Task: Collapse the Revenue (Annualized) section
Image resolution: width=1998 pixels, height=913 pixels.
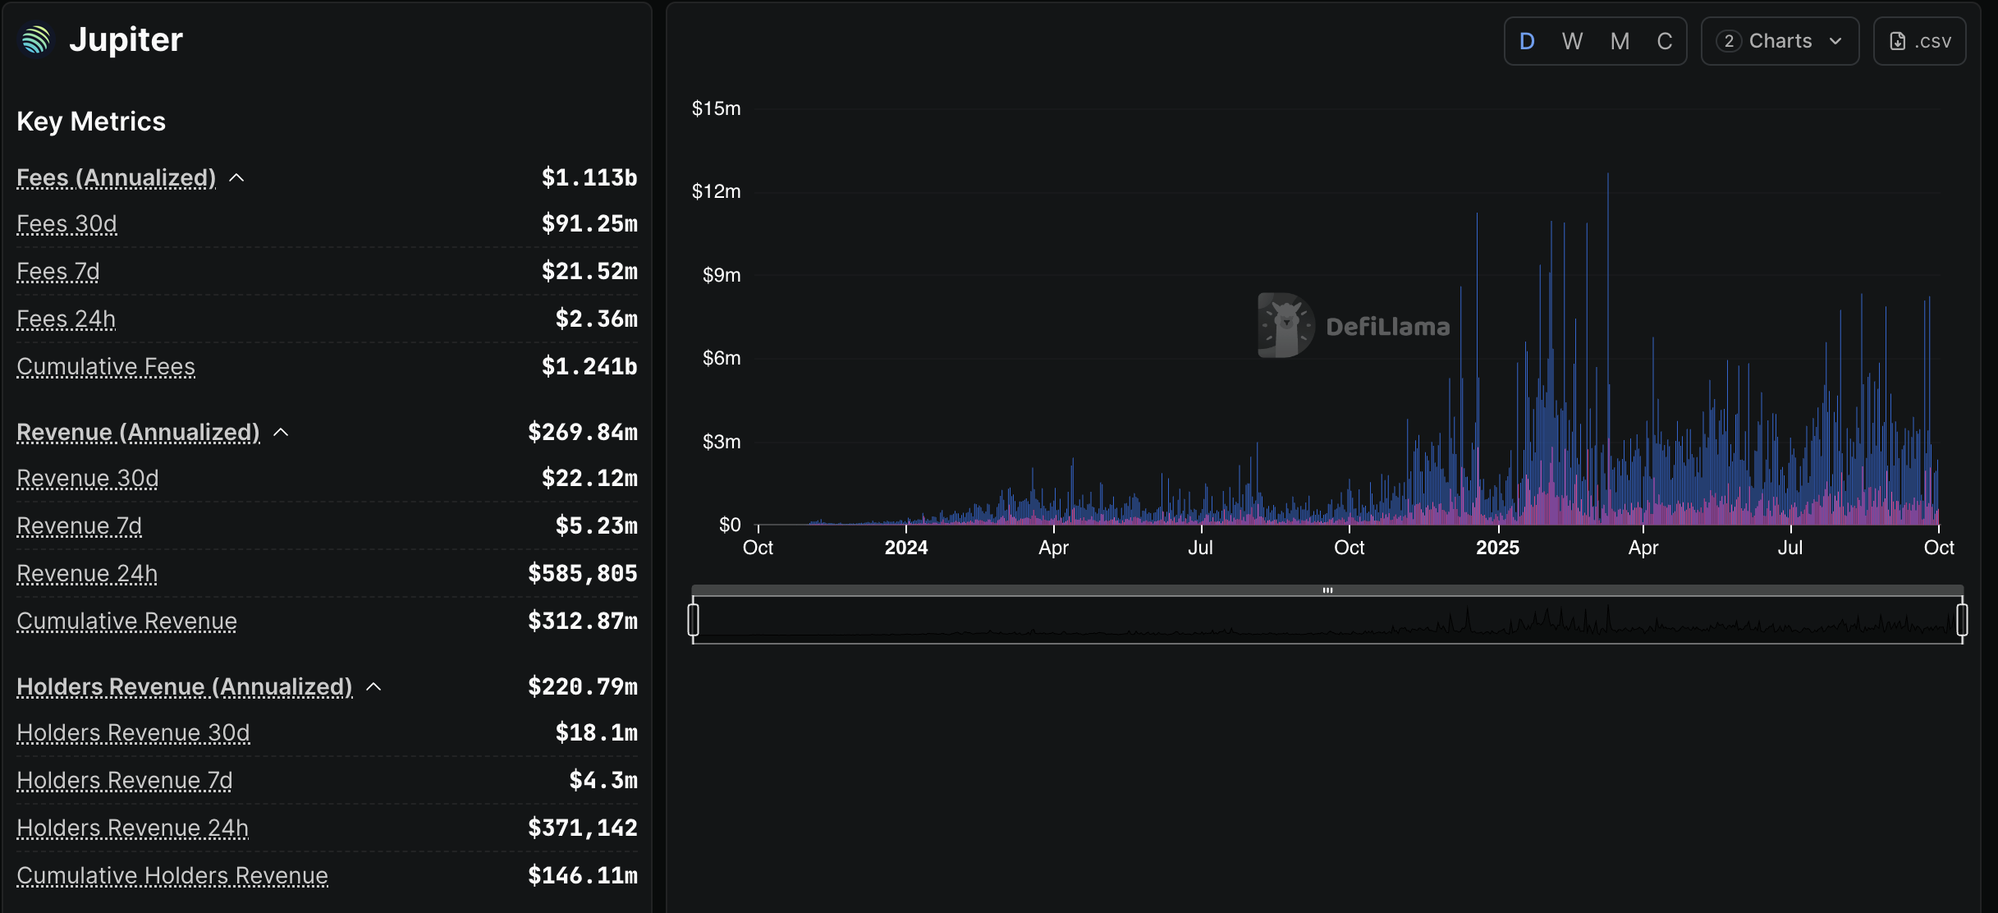Action: 282,431
